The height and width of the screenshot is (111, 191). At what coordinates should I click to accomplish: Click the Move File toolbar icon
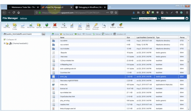click(x=31, y=26)
